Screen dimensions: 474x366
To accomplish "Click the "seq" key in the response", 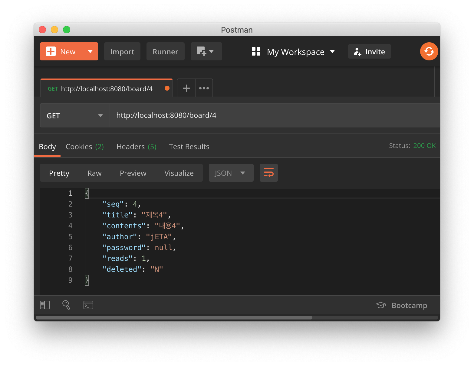I will point(113,204).
